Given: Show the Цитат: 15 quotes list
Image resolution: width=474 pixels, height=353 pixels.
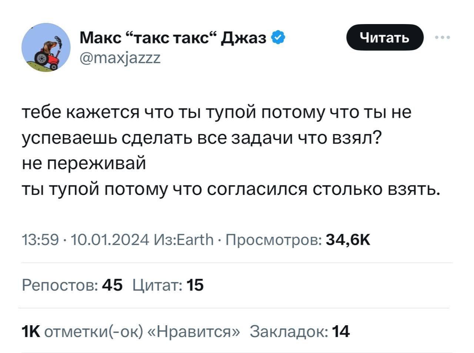Looking at the screenshot, I should pos(168,285).
